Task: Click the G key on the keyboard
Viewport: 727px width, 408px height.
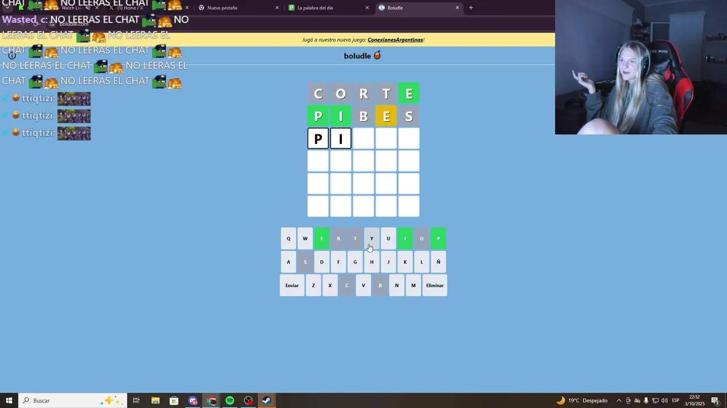Action: pos(355,262)
